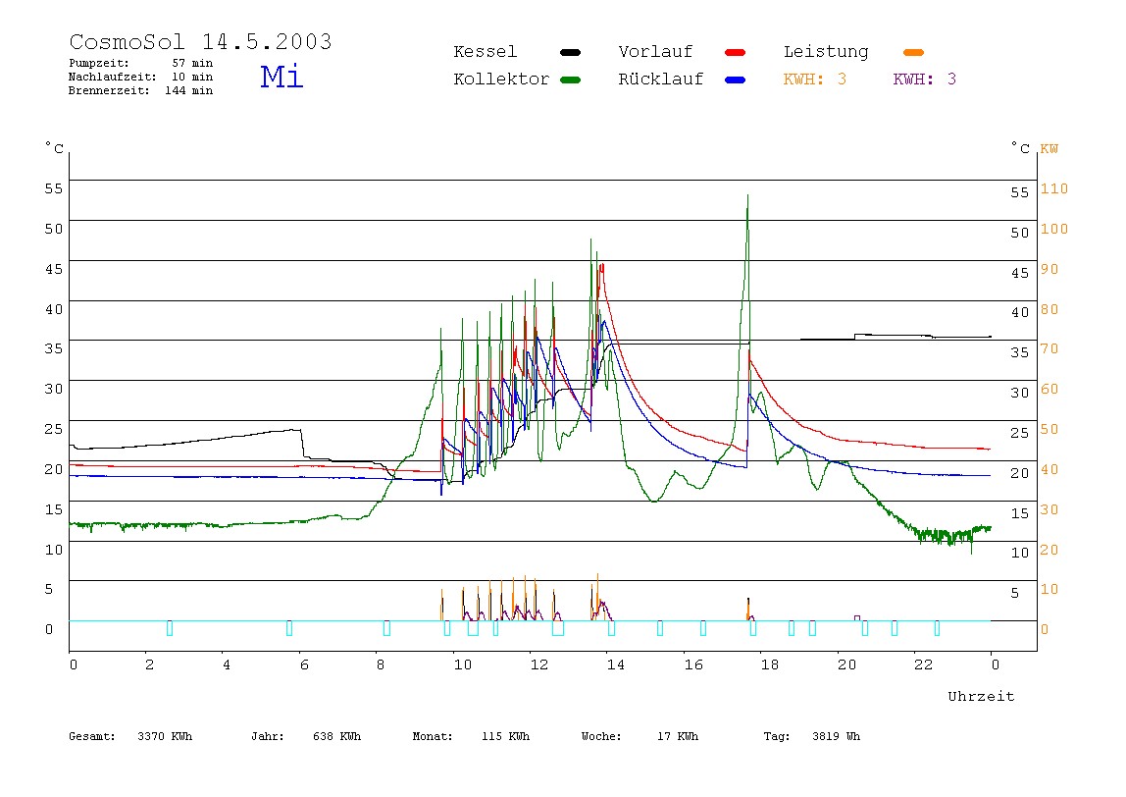Click the cyan pump marker before hour 6

(x=288, y=628)
